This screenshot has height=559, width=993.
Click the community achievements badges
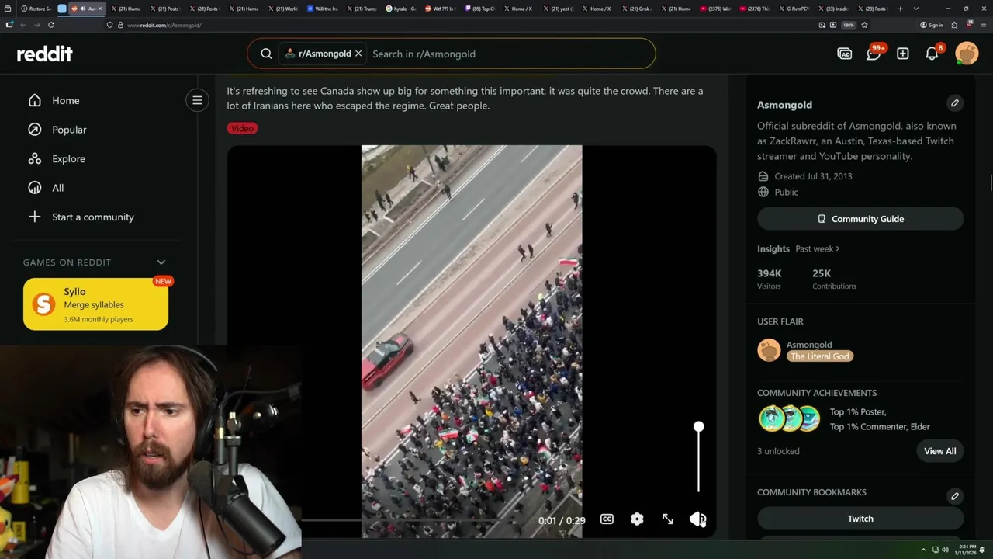789,418
